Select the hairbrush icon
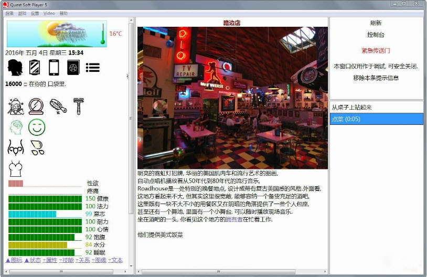Screen dimensions: 427x277 (58, 105)
